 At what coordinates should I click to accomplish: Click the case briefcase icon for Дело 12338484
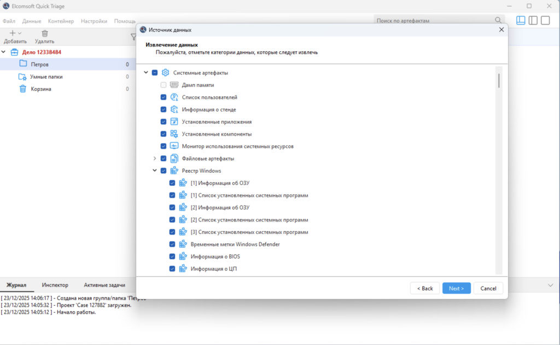pyautogui.click(x=14, y=52)
